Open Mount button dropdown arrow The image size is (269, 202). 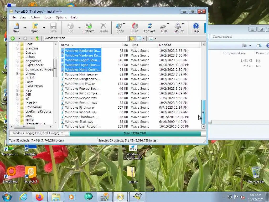click(183, 24)
